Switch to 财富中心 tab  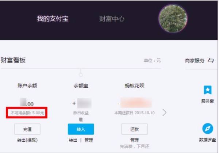pos(112,19)
